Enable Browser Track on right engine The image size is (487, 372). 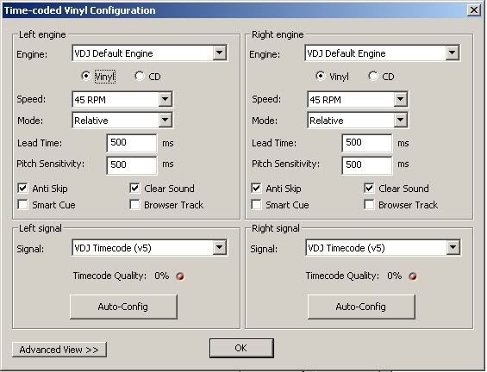[x=369, y=205]
